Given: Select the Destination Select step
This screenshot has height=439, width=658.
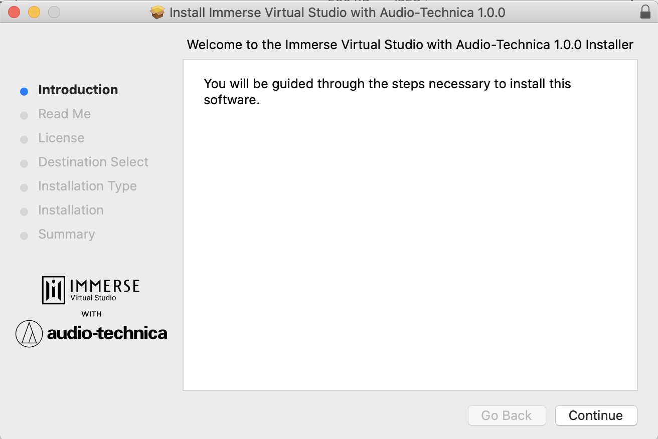Looking at the screenshot, I should pyautogui.click(x=93, y=162).
